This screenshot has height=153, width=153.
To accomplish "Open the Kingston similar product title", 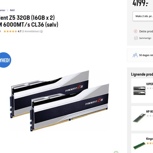I will 149,139.
